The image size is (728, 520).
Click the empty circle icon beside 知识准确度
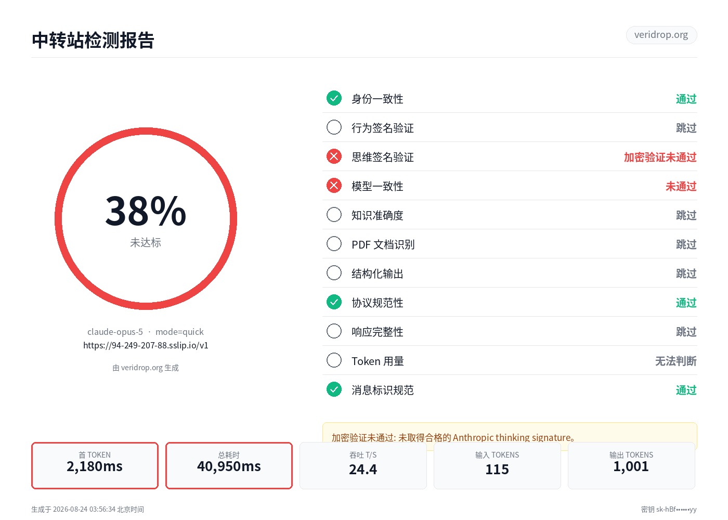pyautogui.click(x=334, y=215)
